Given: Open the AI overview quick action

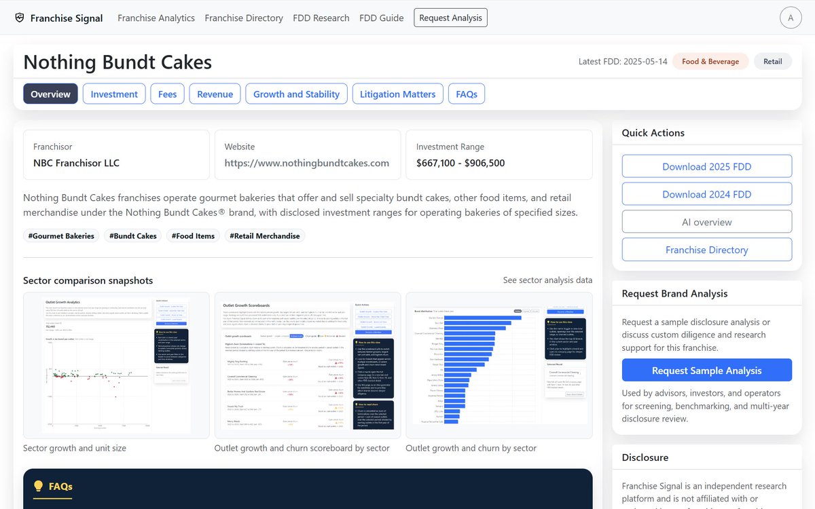Looking at the screenshot, I should (x=707, y=222).
